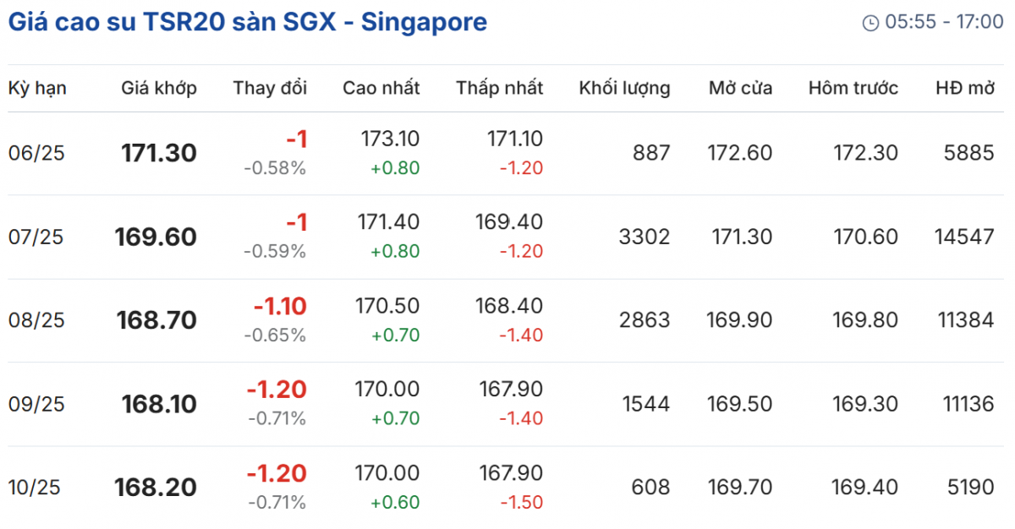Select the 06/25 contract row
This screenshot has width=1015, height=529.
(36, 154)
